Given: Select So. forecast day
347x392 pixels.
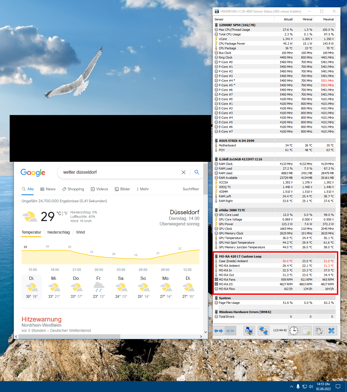Looking at the screenshot, I should (x=143, y=287).
